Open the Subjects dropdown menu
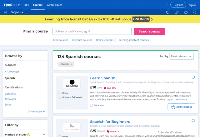Screen dimensions: 200x137 [x=17, y=12]
